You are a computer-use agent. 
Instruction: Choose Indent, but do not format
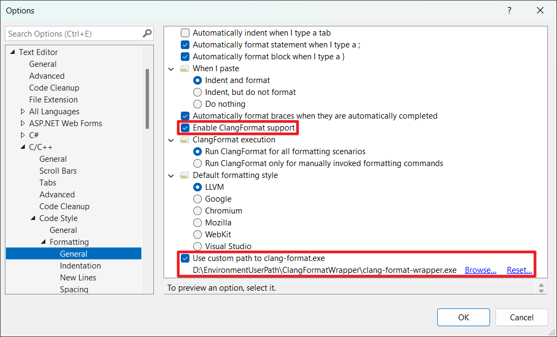pyautogui.click(x=198, y=92)
